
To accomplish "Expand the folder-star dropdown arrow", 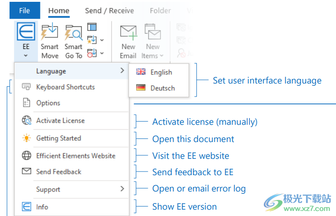I will click(102, 40).
